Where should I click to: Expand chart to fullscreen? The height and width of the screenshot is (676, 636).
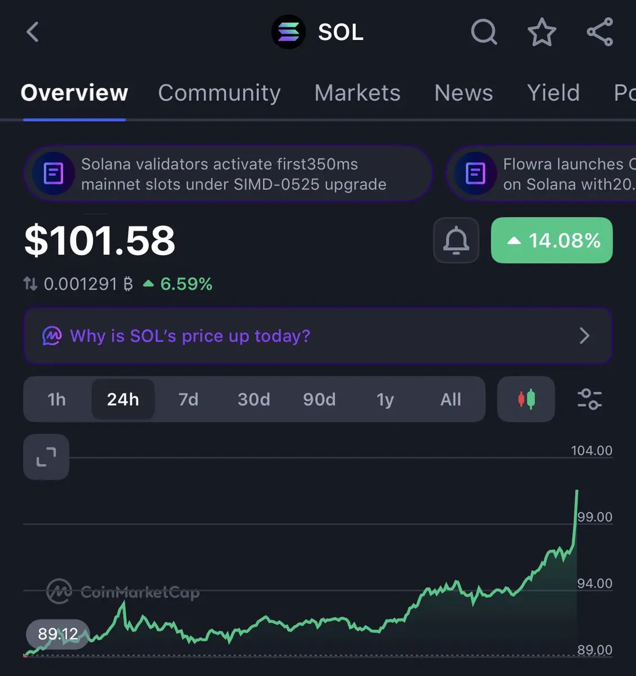(x=46, y=457)
